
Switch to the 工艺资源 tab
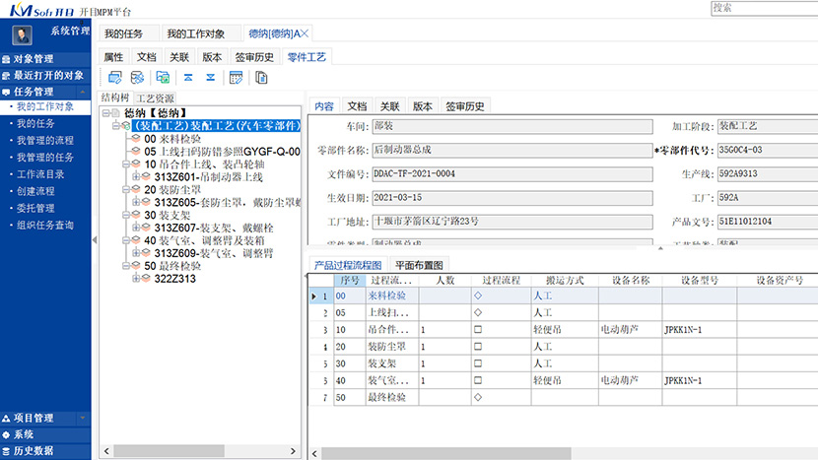tap(155, 99)
